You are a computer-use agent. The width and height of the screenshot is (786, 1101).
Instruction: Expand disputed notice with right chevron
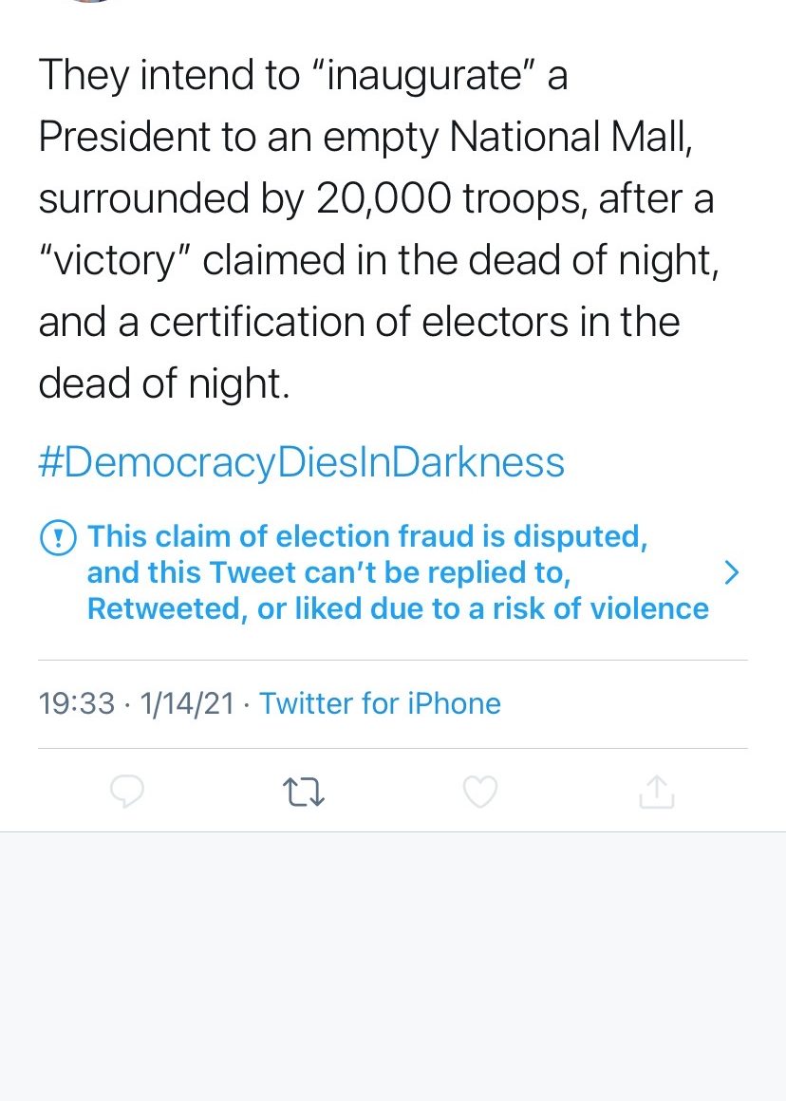pos(730,571)
